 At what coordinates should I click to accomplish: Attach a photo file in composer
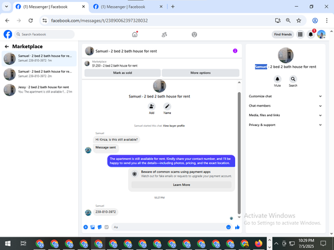pos(93,227)
